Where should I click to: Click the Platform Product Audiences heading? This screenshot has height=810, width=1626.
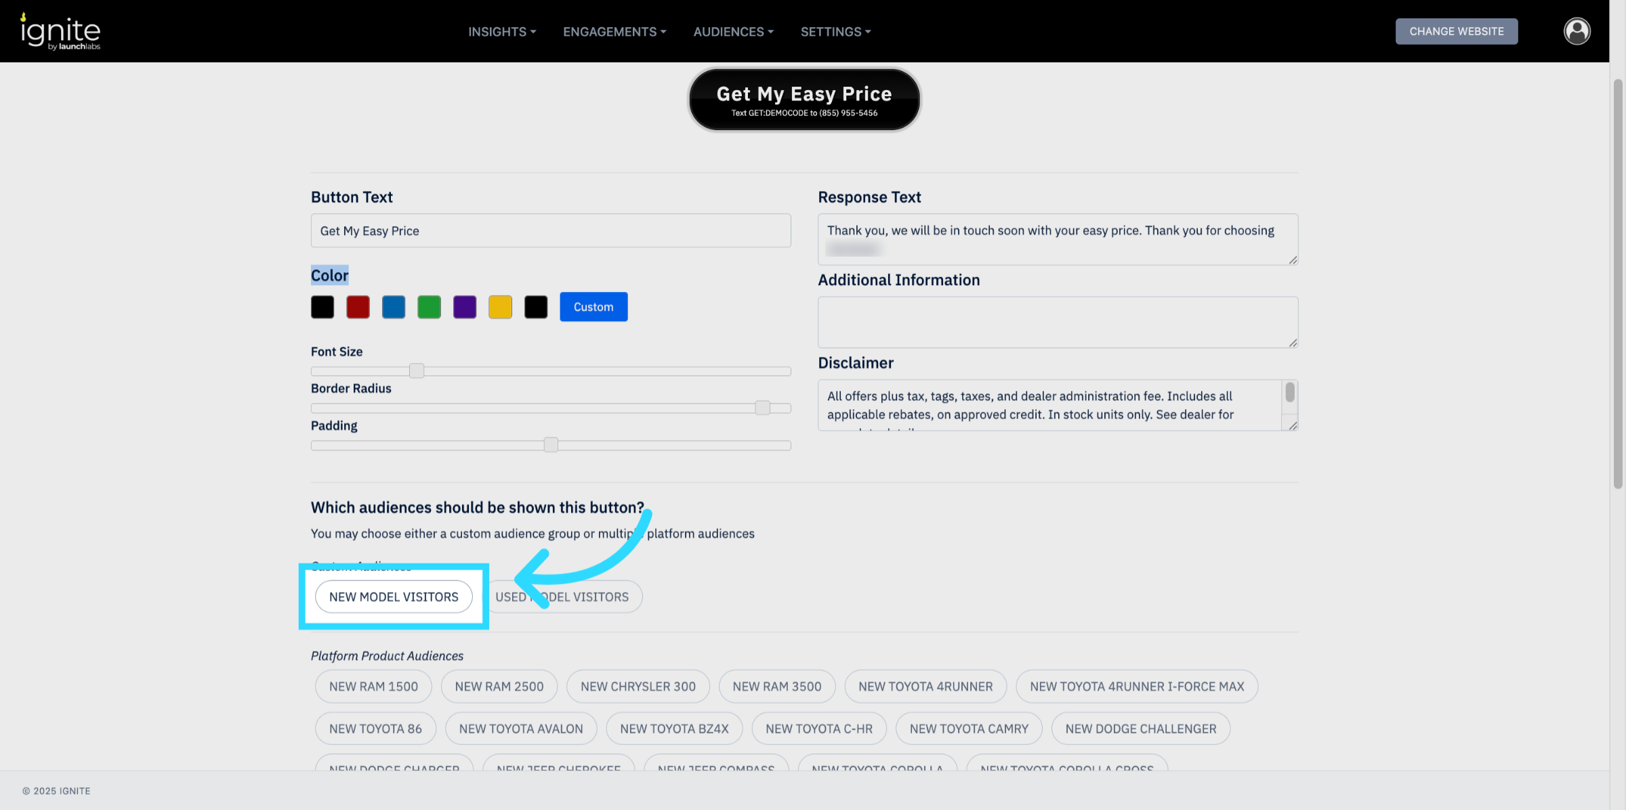387,656
